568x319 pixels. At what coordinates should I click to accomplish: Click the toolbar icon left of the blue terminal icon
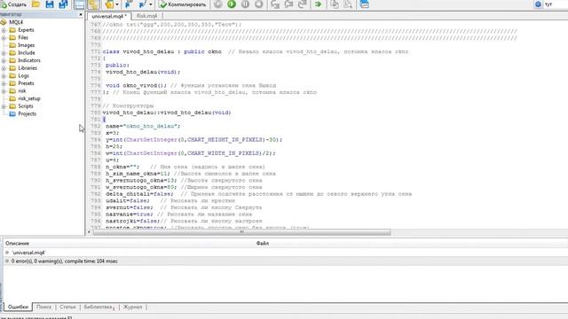pos(348,4)
